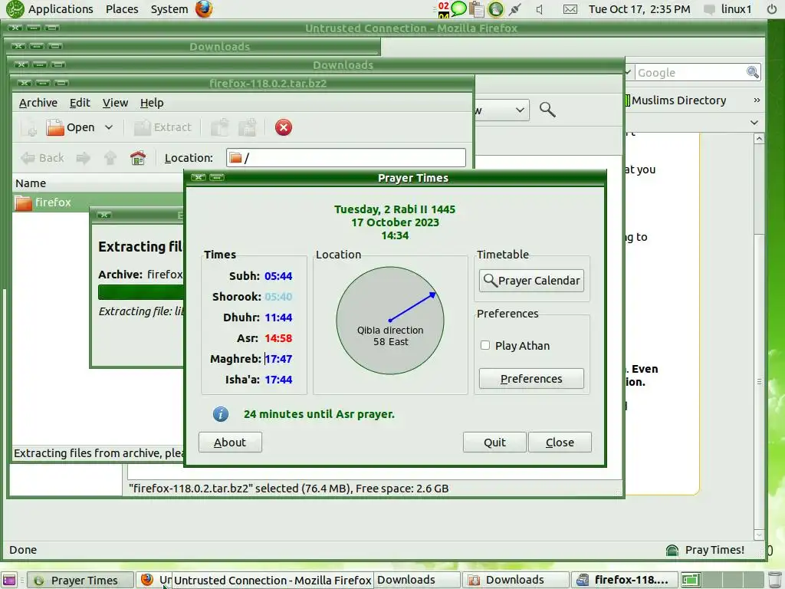Expand the Open button dropdown arrow
This screenshot has width=785, height=589.
(109, 127)
